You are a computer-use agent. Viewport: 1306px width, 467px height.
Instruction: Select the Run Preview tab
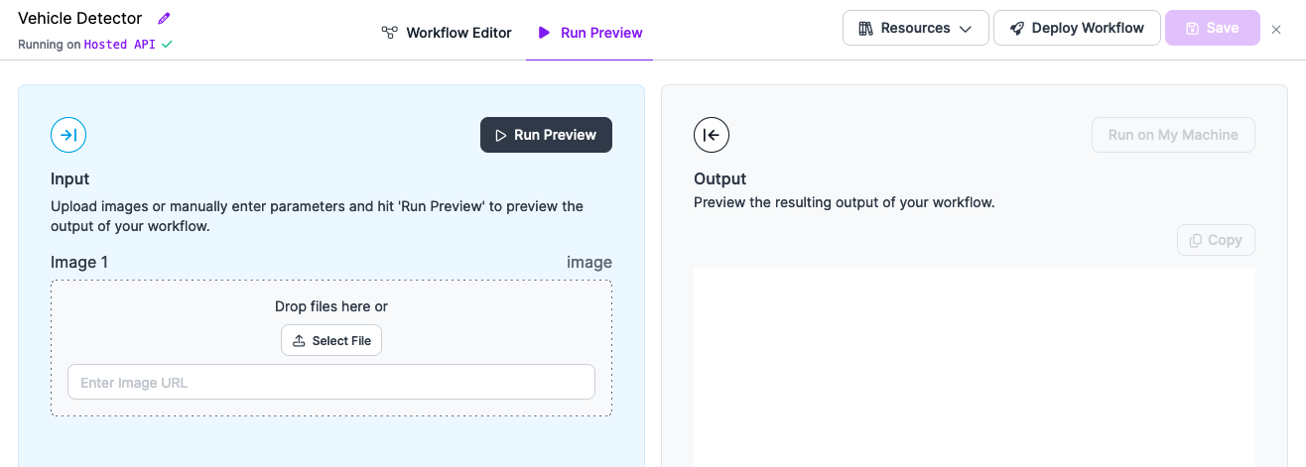click(x=589, y=33)
